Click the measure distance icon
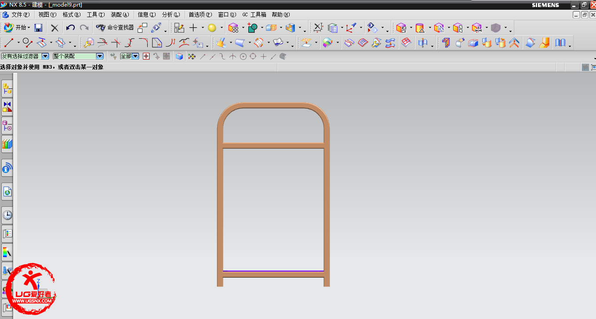This screenshot has height=319, width=596. pos(318,28)
